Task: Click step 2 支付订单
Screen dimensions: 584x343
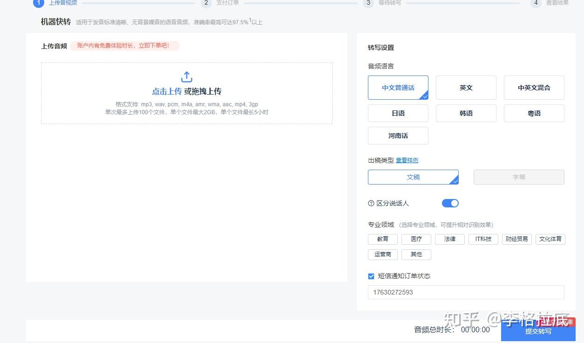Action: click(220, 3)
